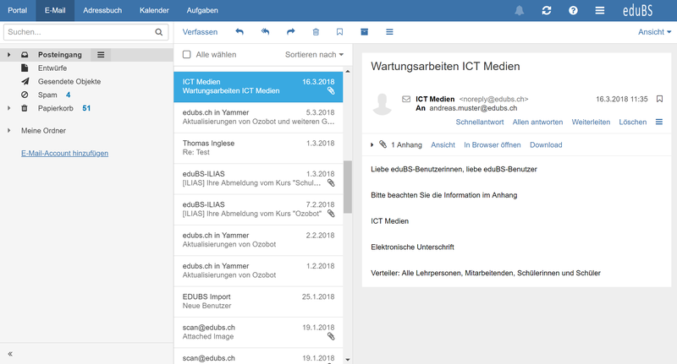Image resolution: width=677 pixels, height=364 pixels.
Task: Click the reply-all icon in toolbar
Action: [265, 32]
